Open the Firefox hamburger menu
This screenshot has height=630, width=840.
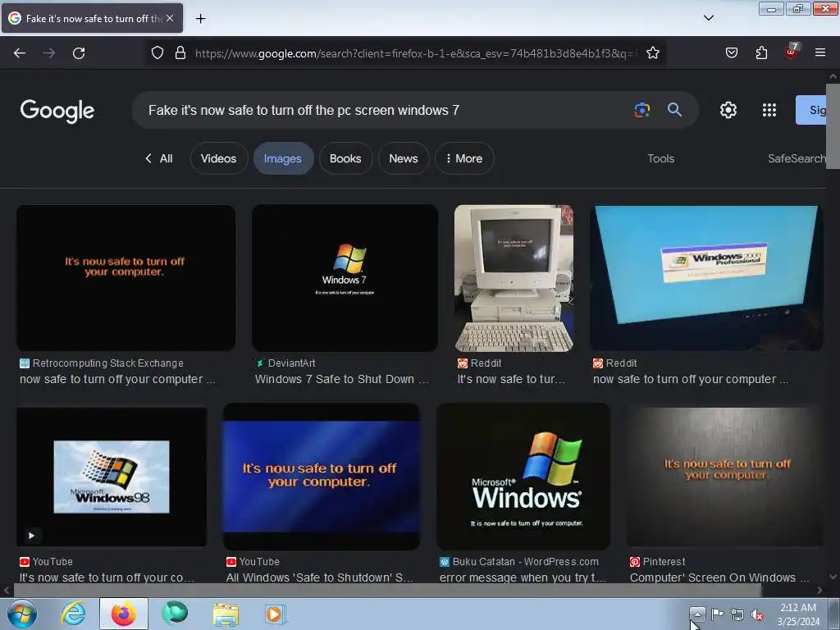click(x=819, y=52)
